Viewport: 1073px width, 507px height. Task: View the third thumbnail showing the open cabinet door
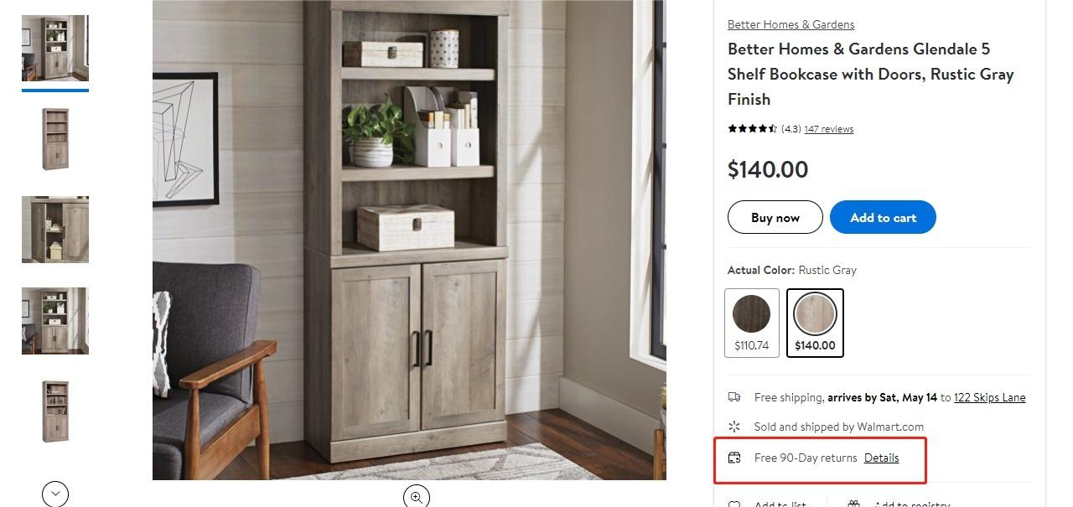55,230
